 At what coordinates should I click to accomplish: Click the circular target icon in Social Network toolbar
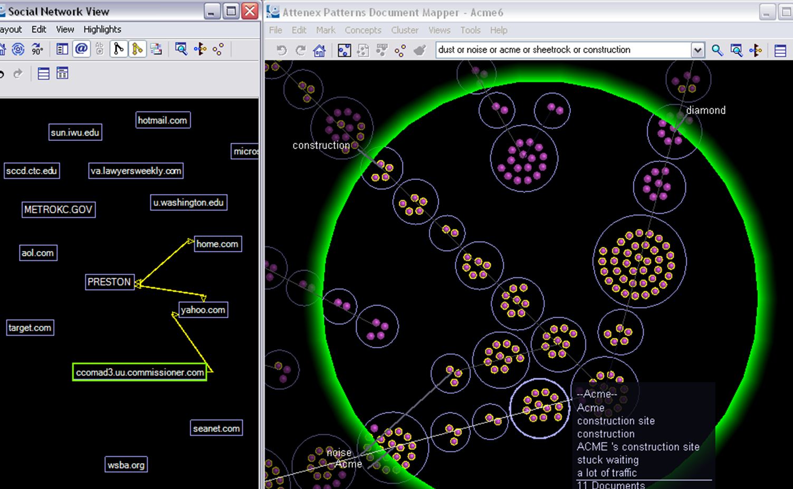click(x=18, y=50)
